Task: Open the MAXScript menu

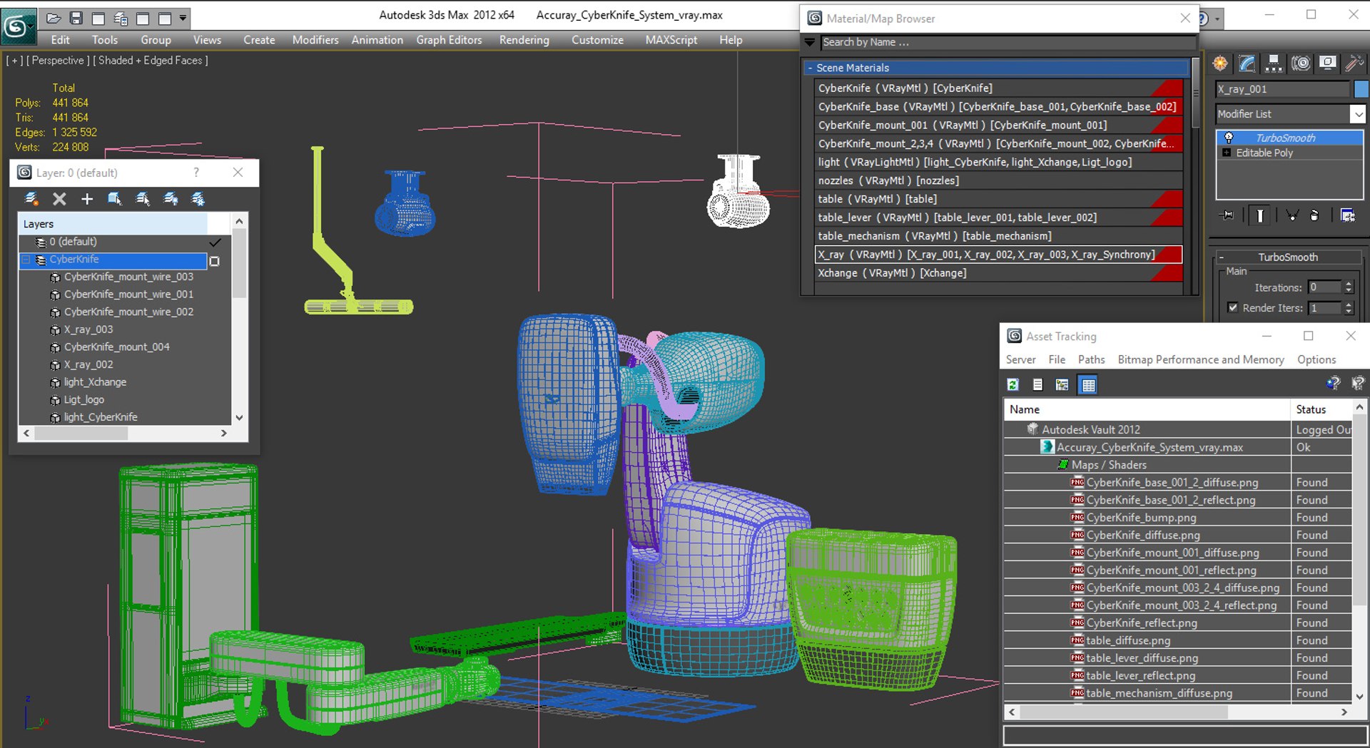Action: (671, 40)
